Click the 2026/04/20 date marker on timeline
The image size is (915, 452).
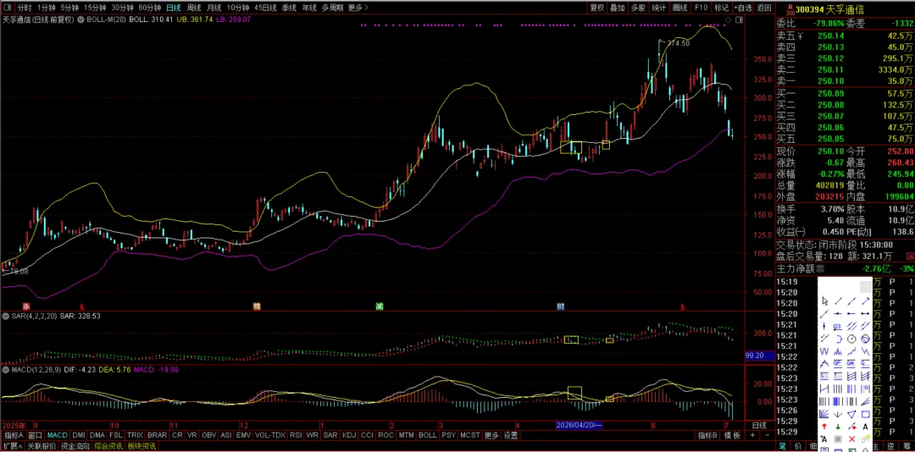click(579, 425)
